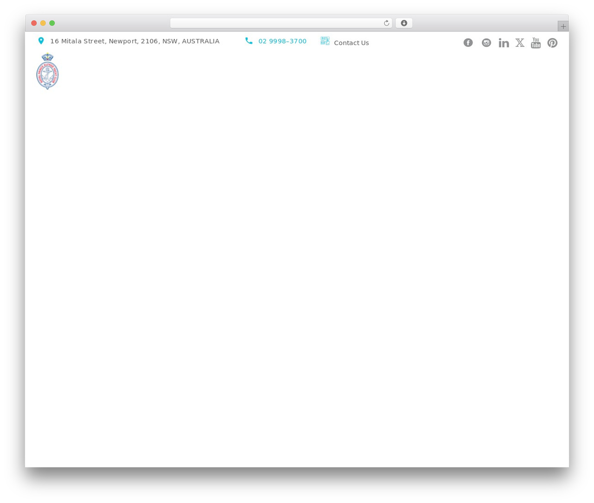Open the YouTube social icon
Viewport: 594px width, 503px height.
click(536, 43)
